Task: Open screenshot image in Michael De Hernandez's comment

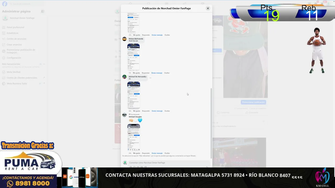Action: tap(133, 95)
